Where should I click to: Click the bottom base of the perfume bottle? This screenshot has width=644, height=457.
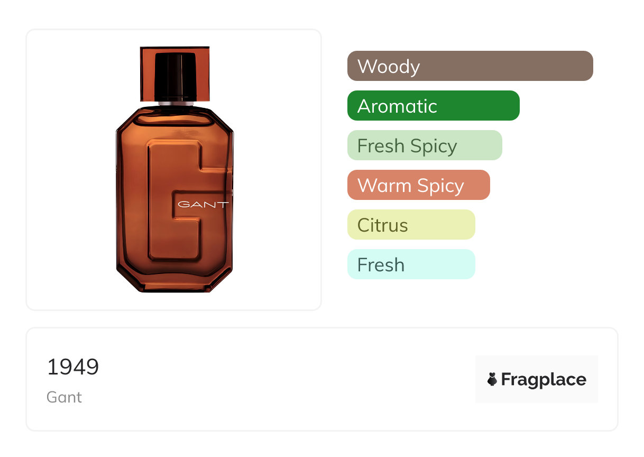click(174, 286)
